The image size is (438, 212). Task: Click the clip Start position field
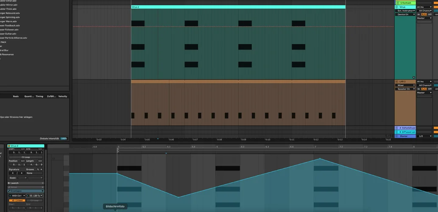[17, 152]
